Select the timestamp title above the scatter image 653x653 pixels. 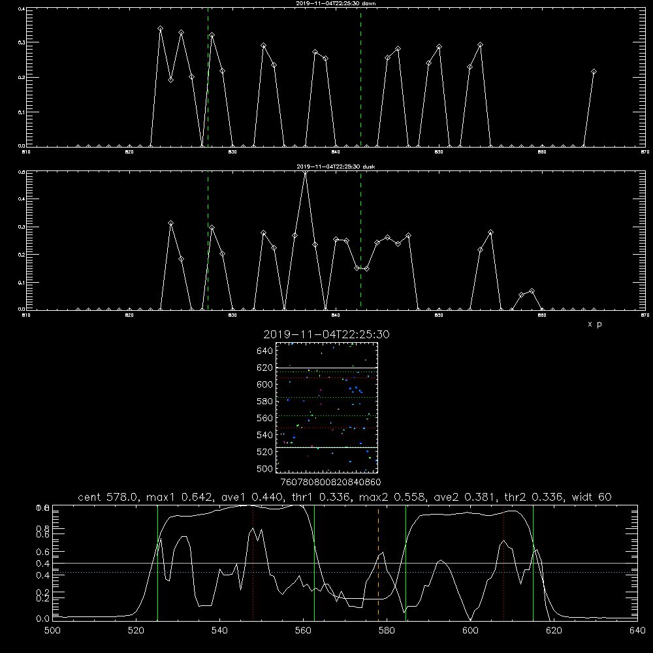[x=326, y=334]
